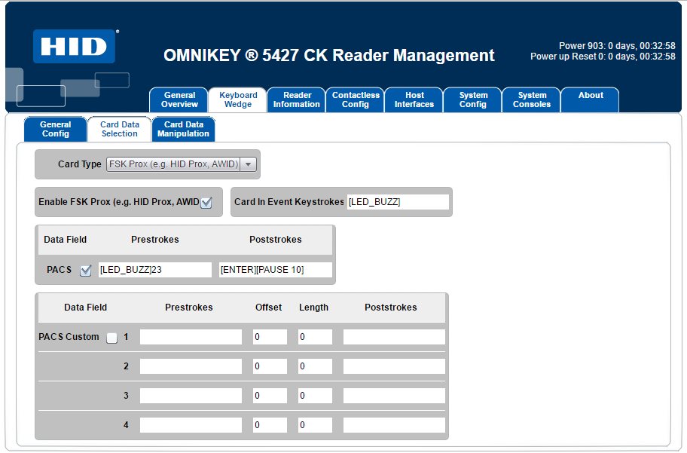Open the Card Data Manipulation sub-tab
687x453 pixels.
click(x=183, y=130)
